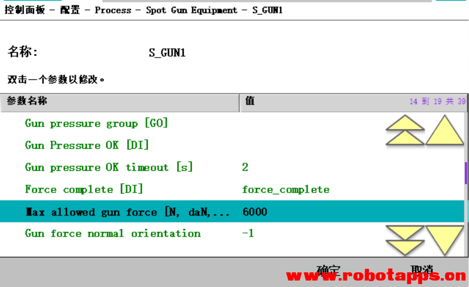Click the 参数名称 column header
This screenshot has height=287, width=469.
pos(27,102)
